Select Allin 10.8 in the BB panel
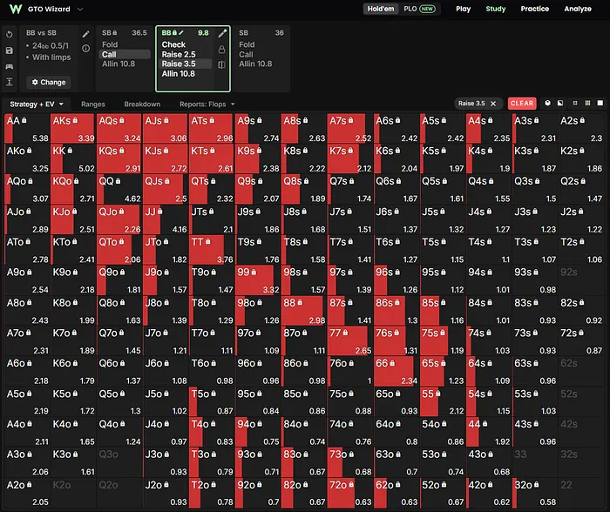The image size is (610, 512). pos(178,73)
